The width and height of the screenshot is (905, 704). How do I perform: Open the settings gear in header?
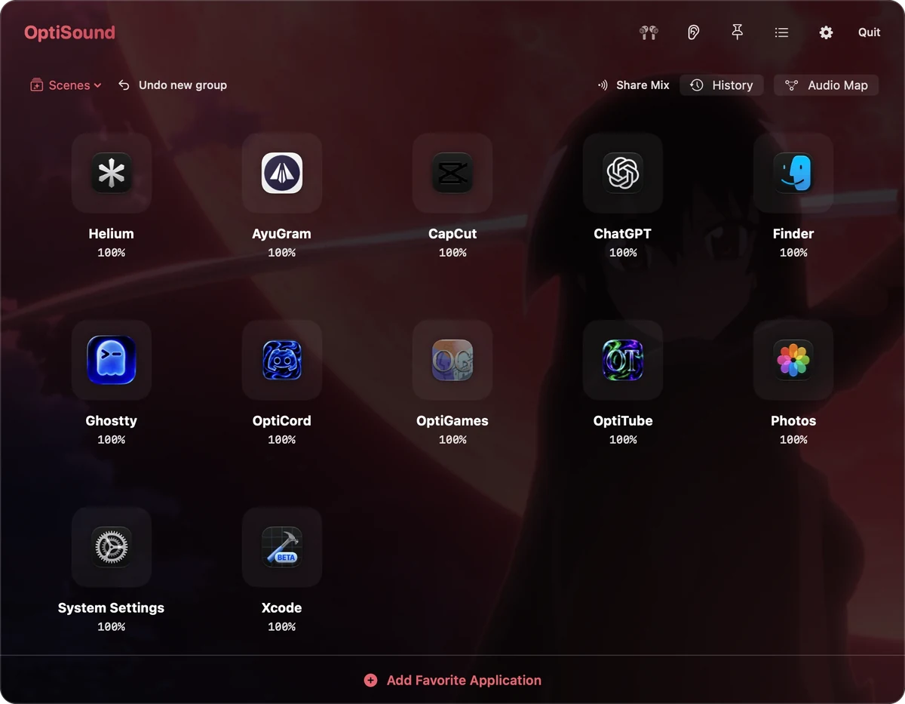coord(826,32)
